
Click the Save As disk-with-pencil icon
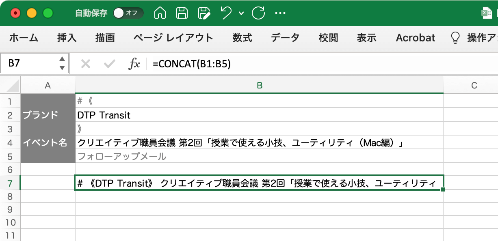coord(204,13)
